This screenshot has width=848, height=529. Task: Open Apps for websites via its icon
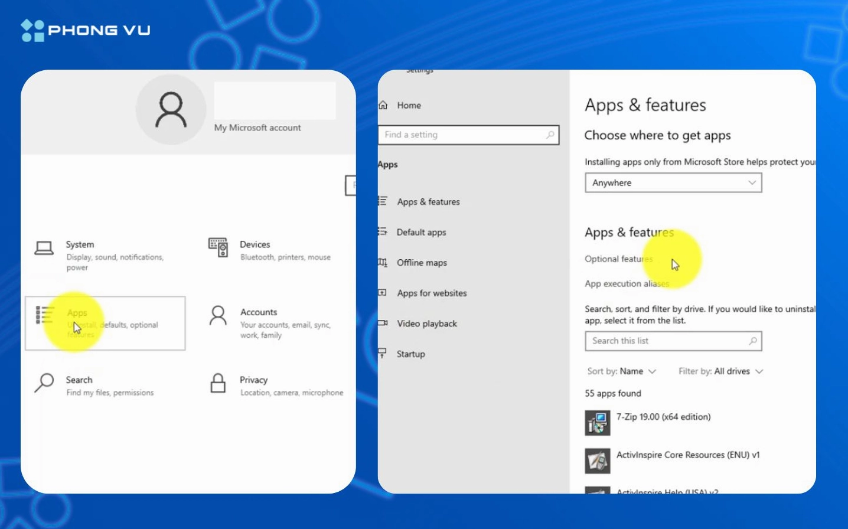383,293
